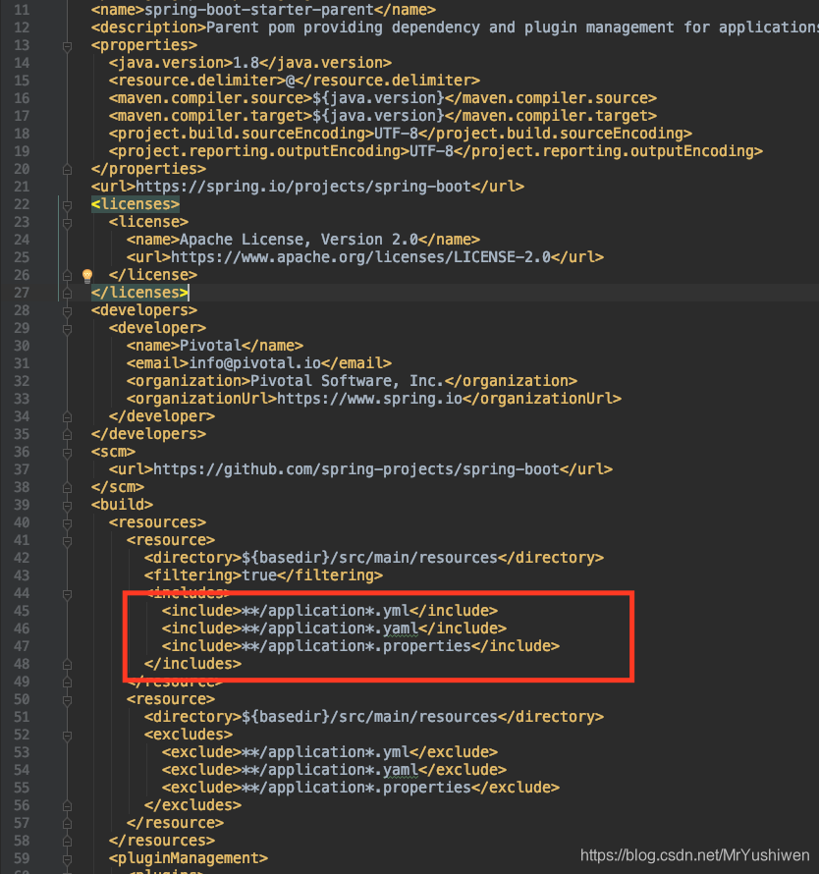Collapse the license block on line 23
The image size is (819, 874).
[x=67, y=221]
